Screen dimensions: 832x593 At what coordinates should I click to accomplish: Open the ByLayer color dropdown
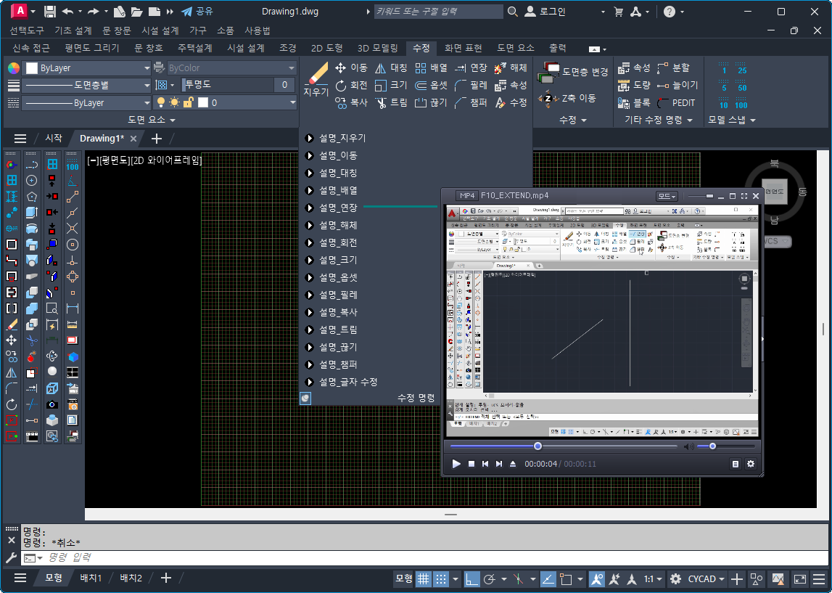point(88,68)
